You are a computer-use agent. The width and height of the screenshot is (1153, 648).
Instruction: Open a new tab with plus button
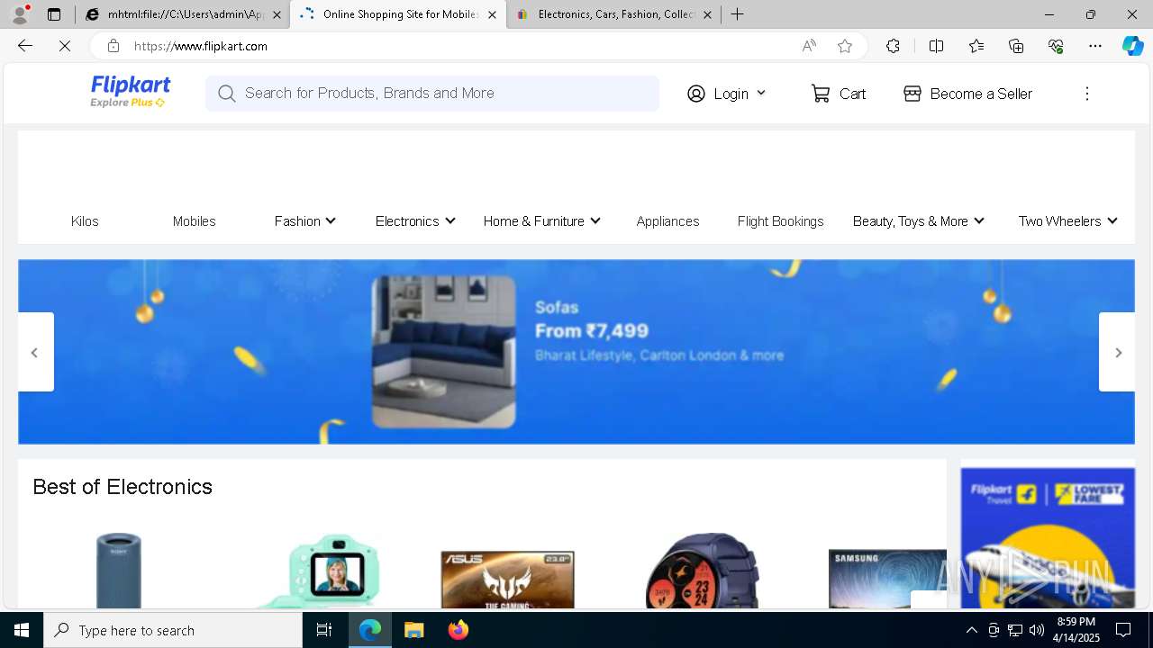tap(738, 14)
